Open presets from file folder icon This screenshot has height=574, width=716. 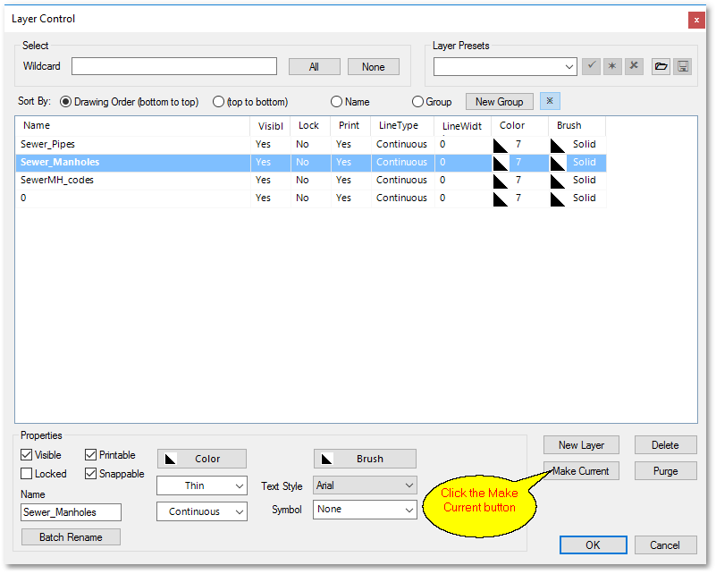point(661,66)
